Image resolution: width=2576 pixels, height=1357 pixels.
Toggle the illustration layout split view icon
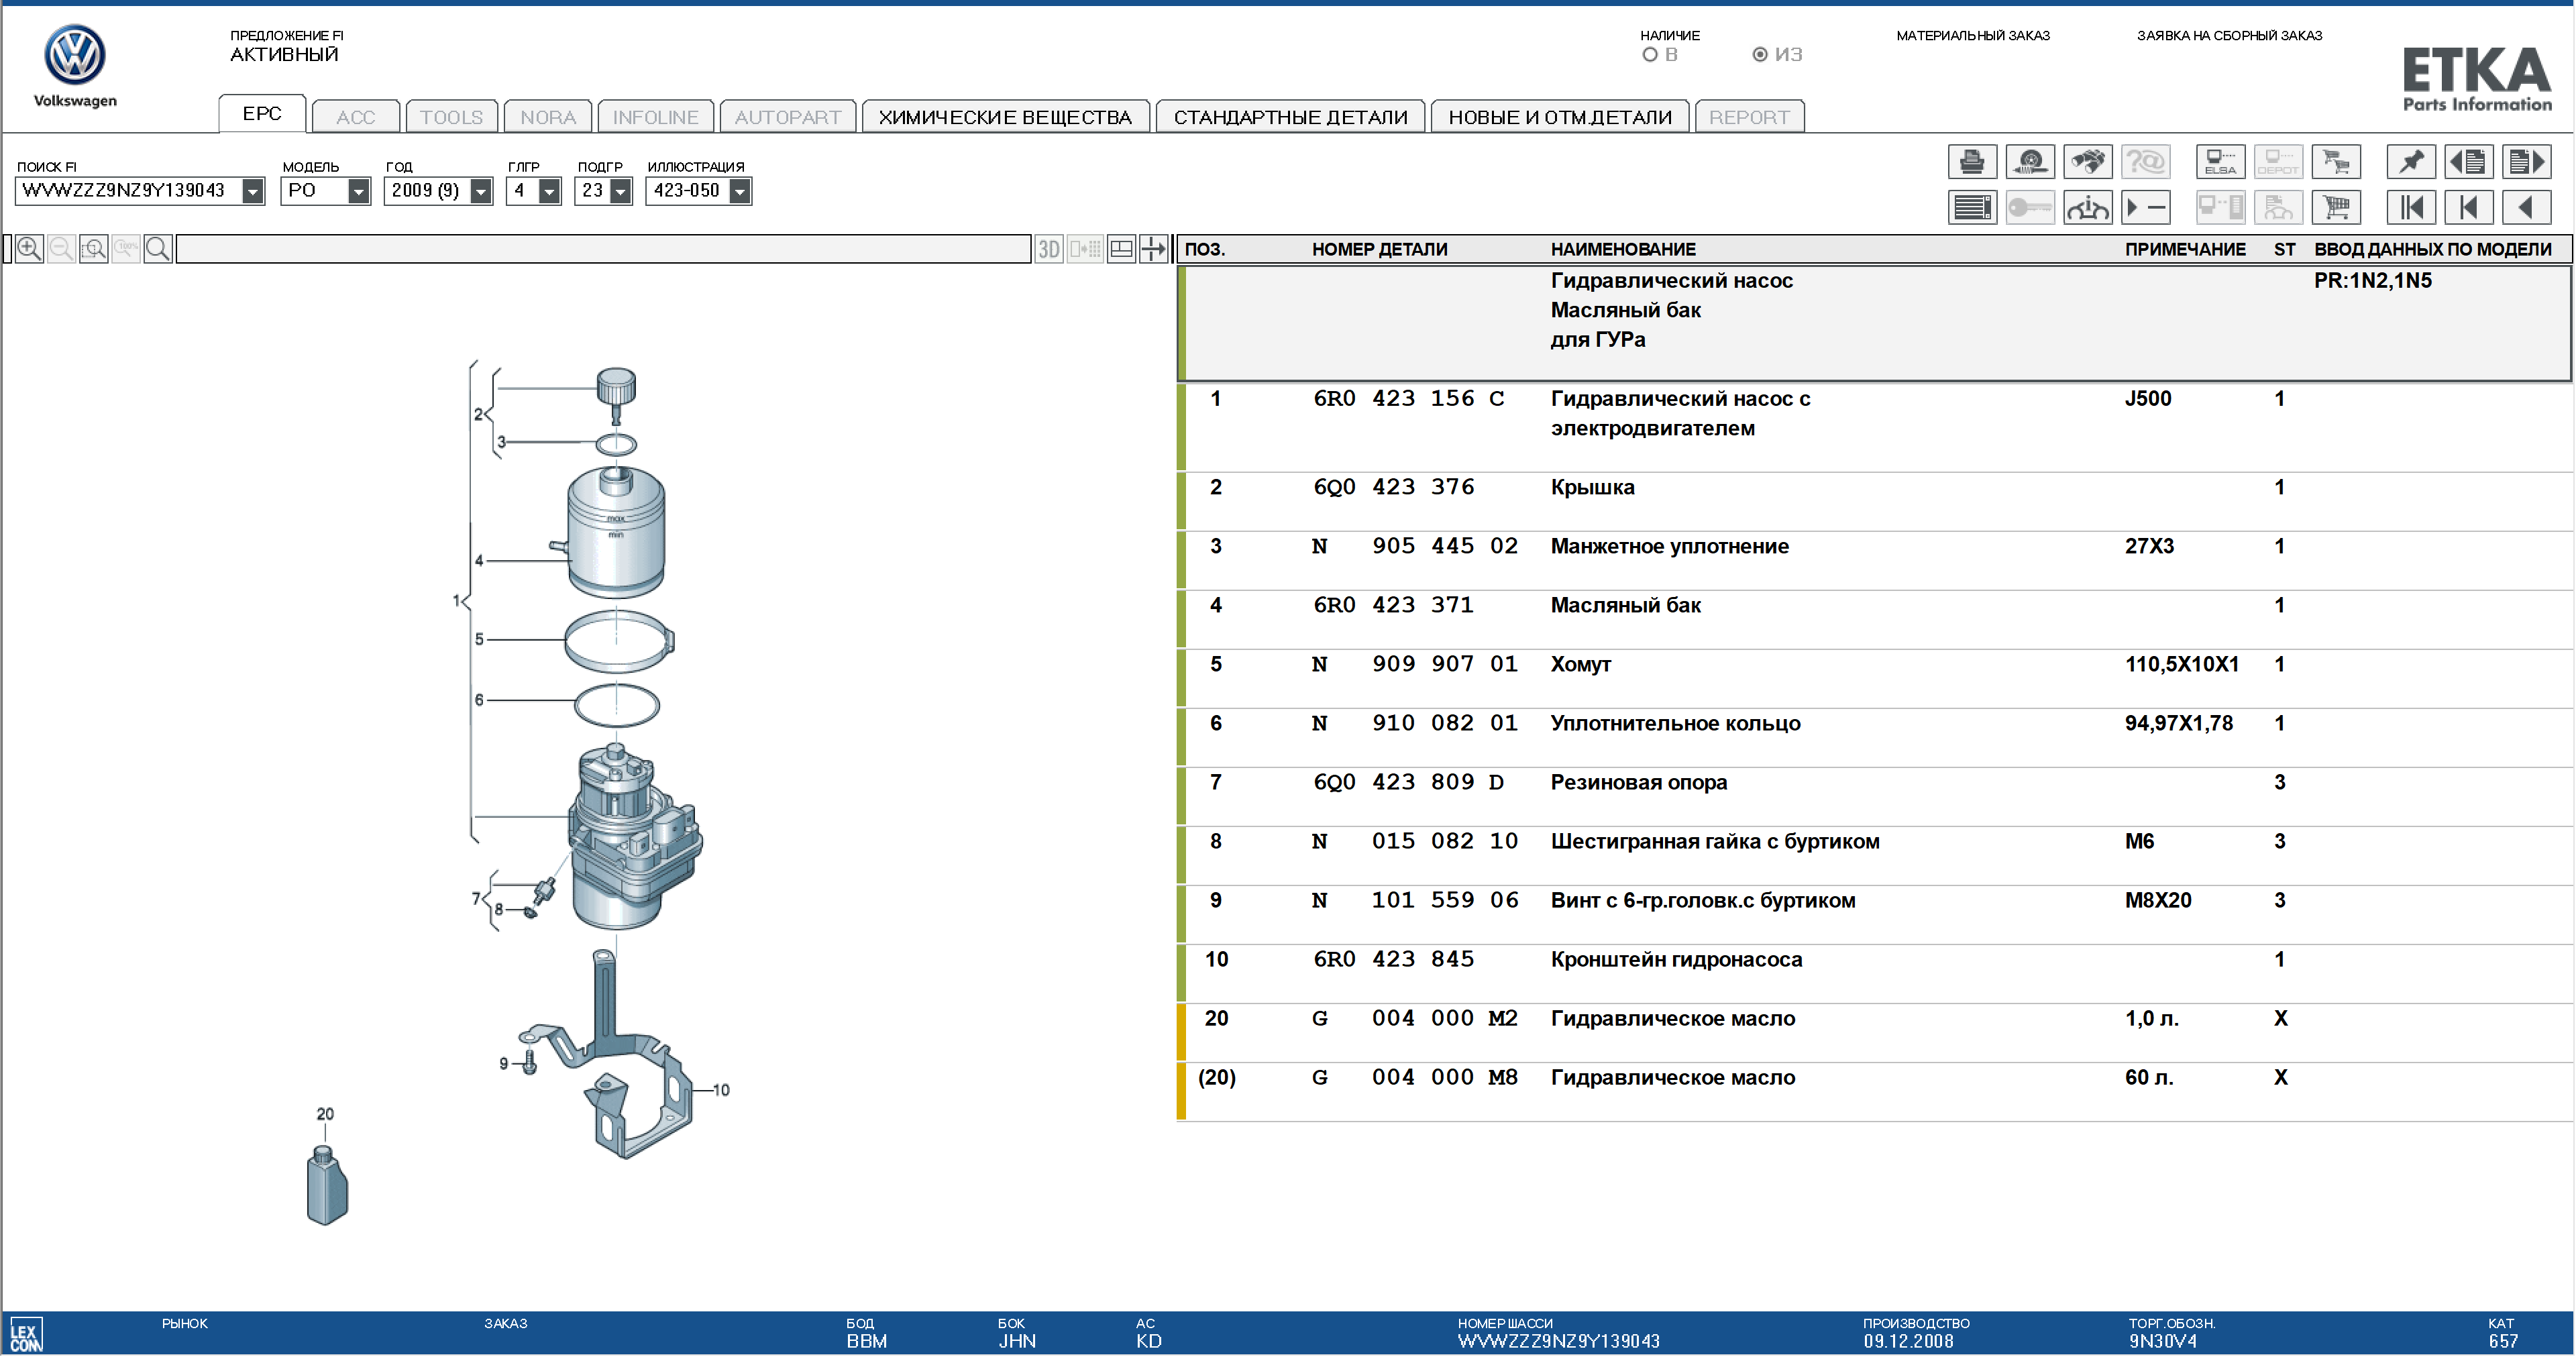point(1121,249)
